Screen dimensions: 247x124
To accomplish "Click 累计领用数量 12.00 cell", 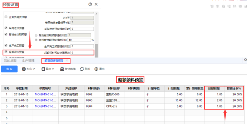I will point(194,100).
